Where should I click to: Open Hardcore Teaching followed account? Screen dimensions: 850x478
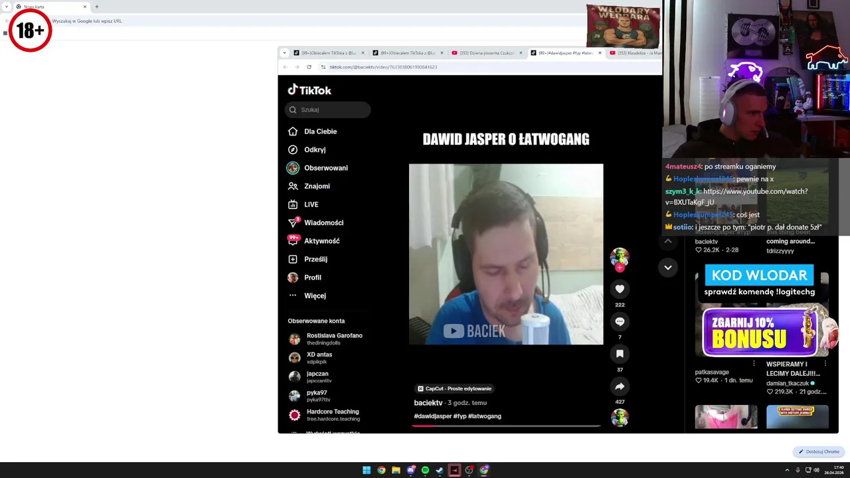[324, 415]
